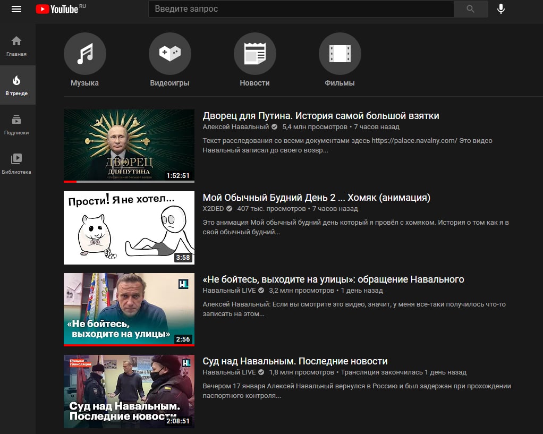Open «Не бойтесь, выходите на улицы» thumbnail

129,309
